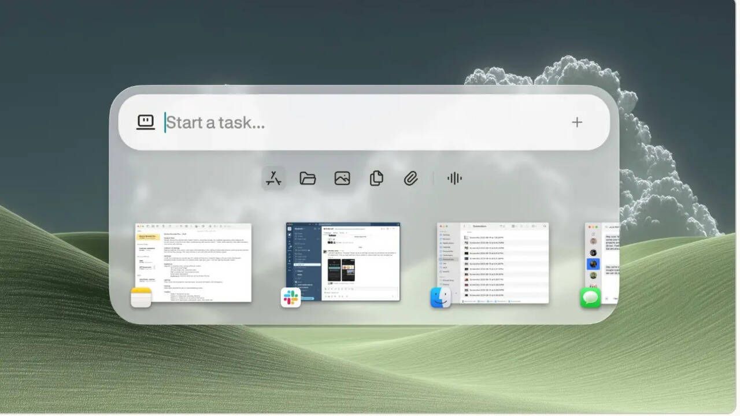Activate voice input with the waveform icon
This screenshot has width=740, height=416.
pyautogui.click(x=454, y=178)
